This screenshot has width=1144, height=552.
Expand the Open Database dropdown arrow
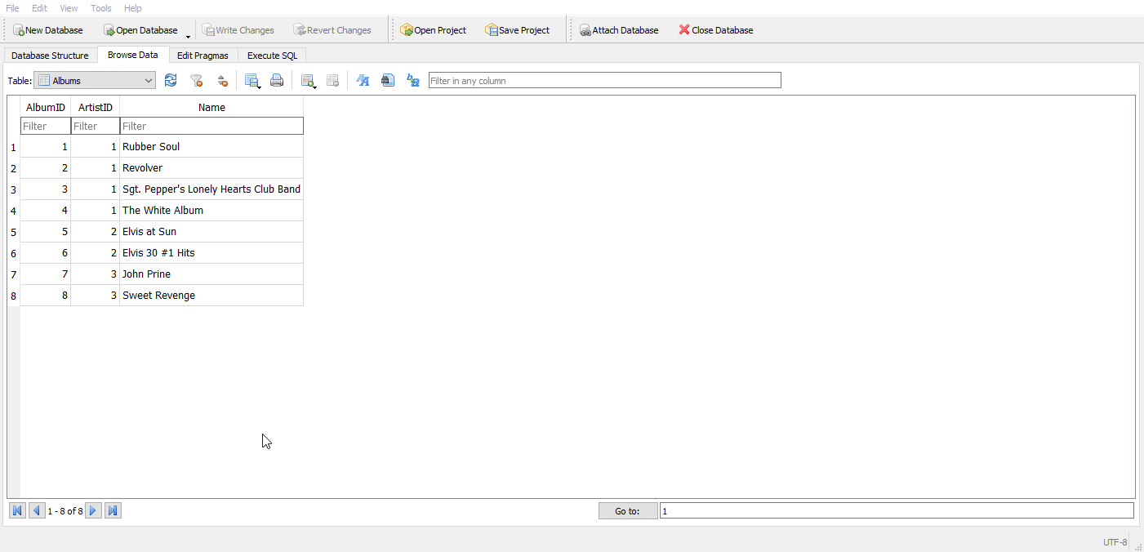pyautogui.click(x=188, y=34)
